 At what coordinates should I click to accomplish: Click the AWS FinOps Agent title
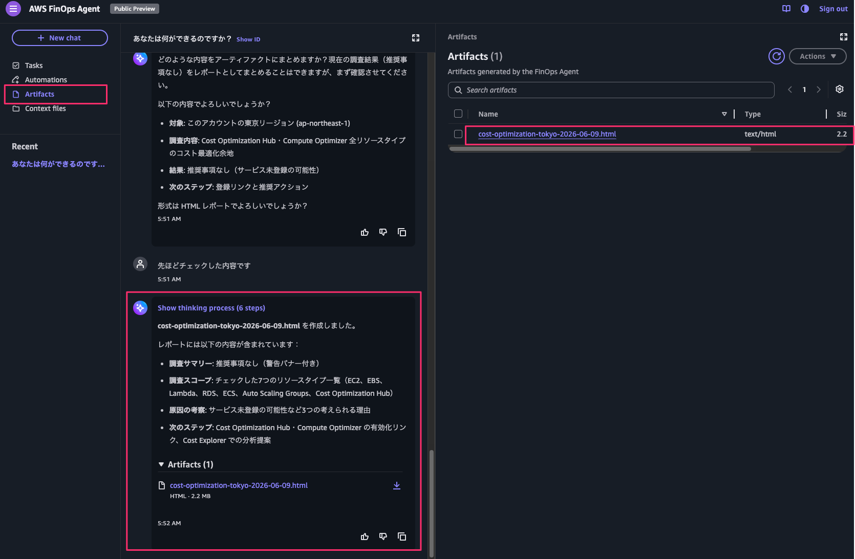tap(65, 9)
